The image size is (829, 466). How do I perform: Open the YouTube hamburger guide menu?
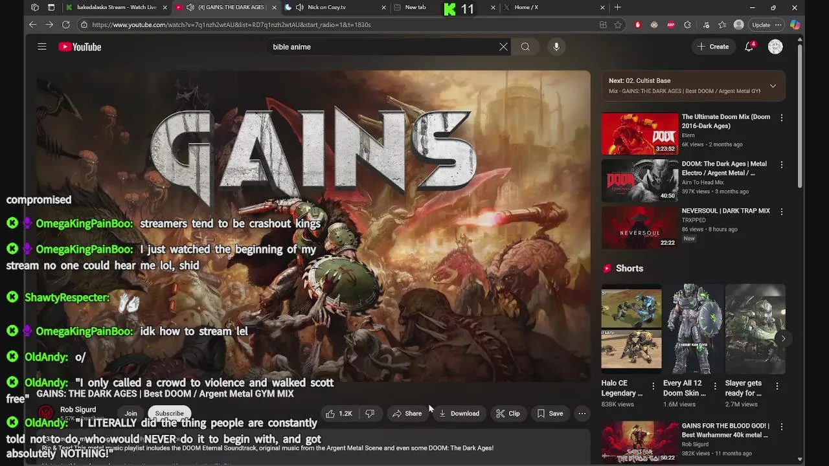[x=42, y=47]
